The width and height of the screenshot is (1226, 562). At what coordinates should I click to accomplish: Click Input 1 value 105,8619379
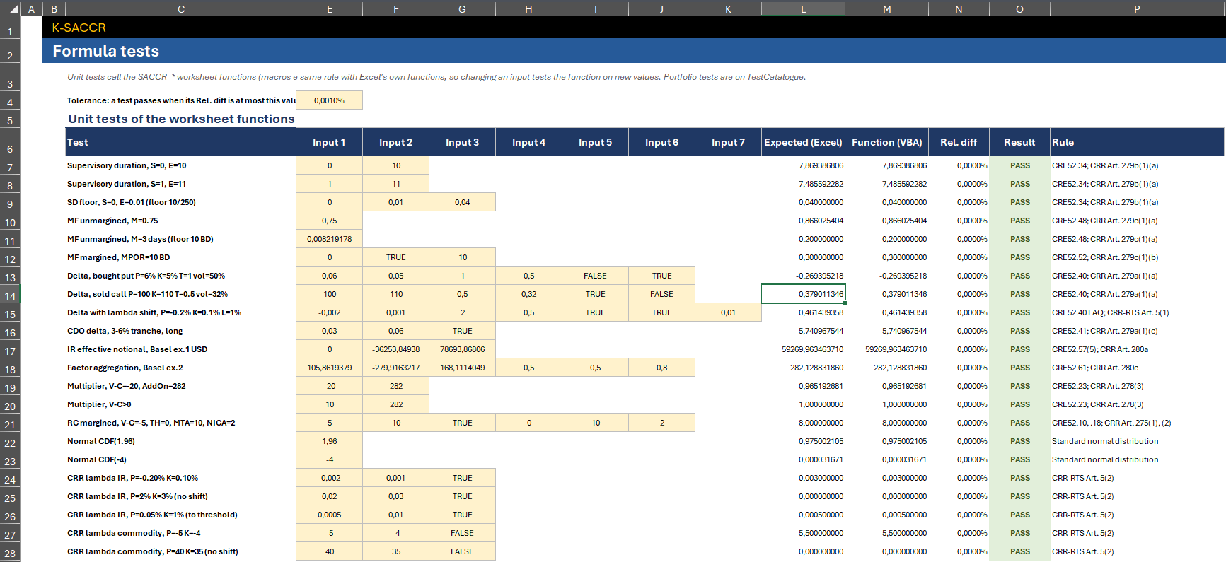click(329, 368)
